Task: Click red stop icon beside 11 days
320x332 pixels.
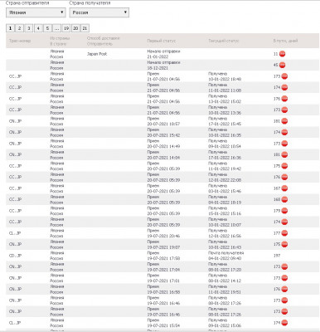Action: 282,54
